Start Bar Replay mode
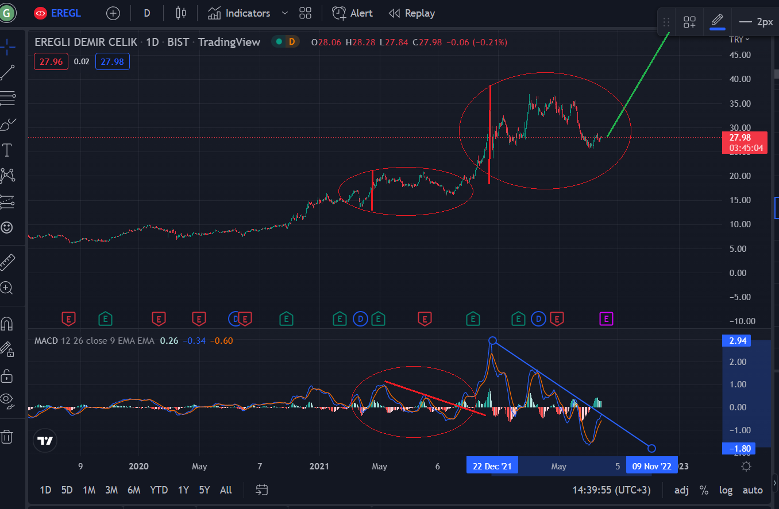This screenshot has height=509, width=779. click(x=411, y=13)
